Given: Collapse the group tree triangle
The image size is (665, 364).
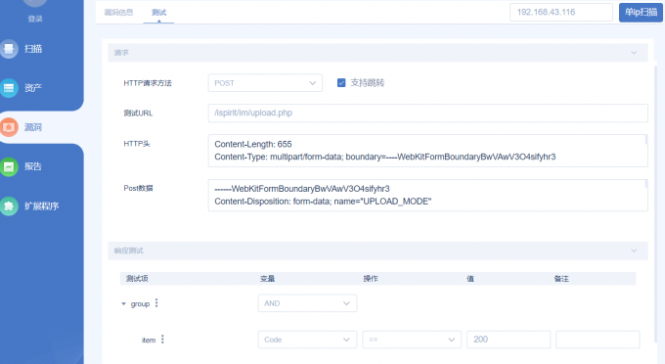Looking at the screenshot, I should (x=123, y=303).
